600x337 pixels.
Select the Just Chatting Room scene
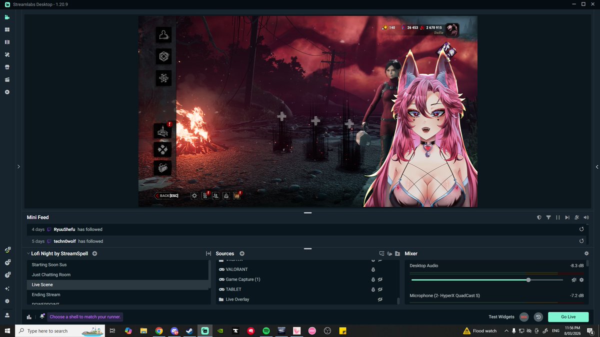[x=118, y=275]
